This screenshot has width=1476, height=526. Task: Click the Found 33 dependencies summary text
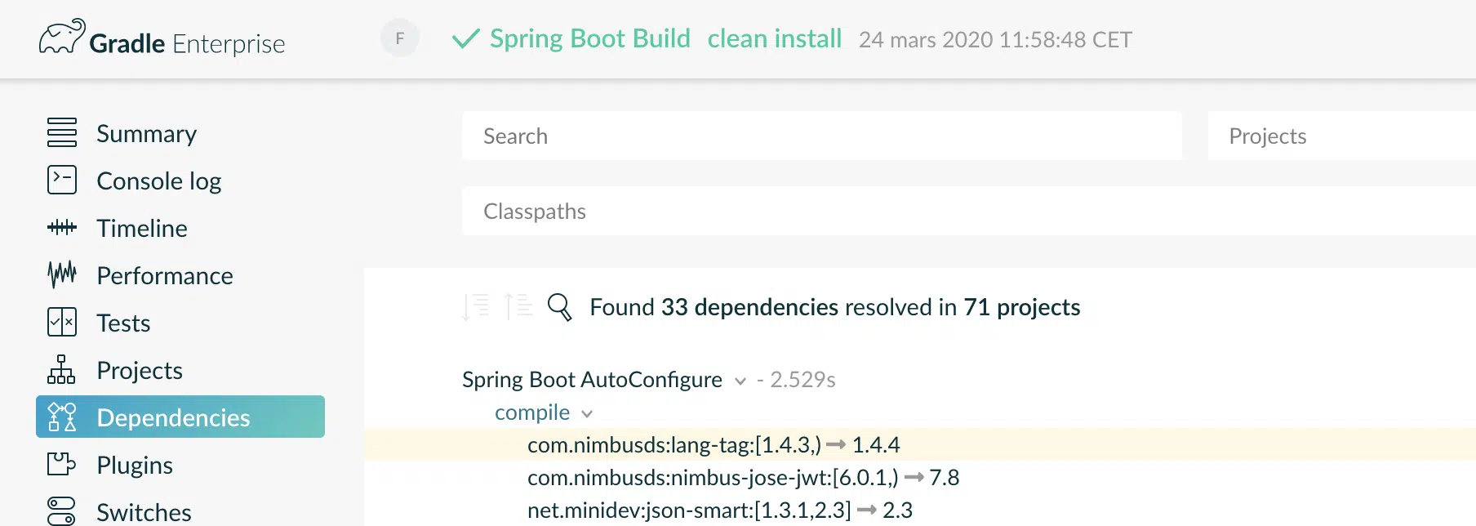point(835,307)
